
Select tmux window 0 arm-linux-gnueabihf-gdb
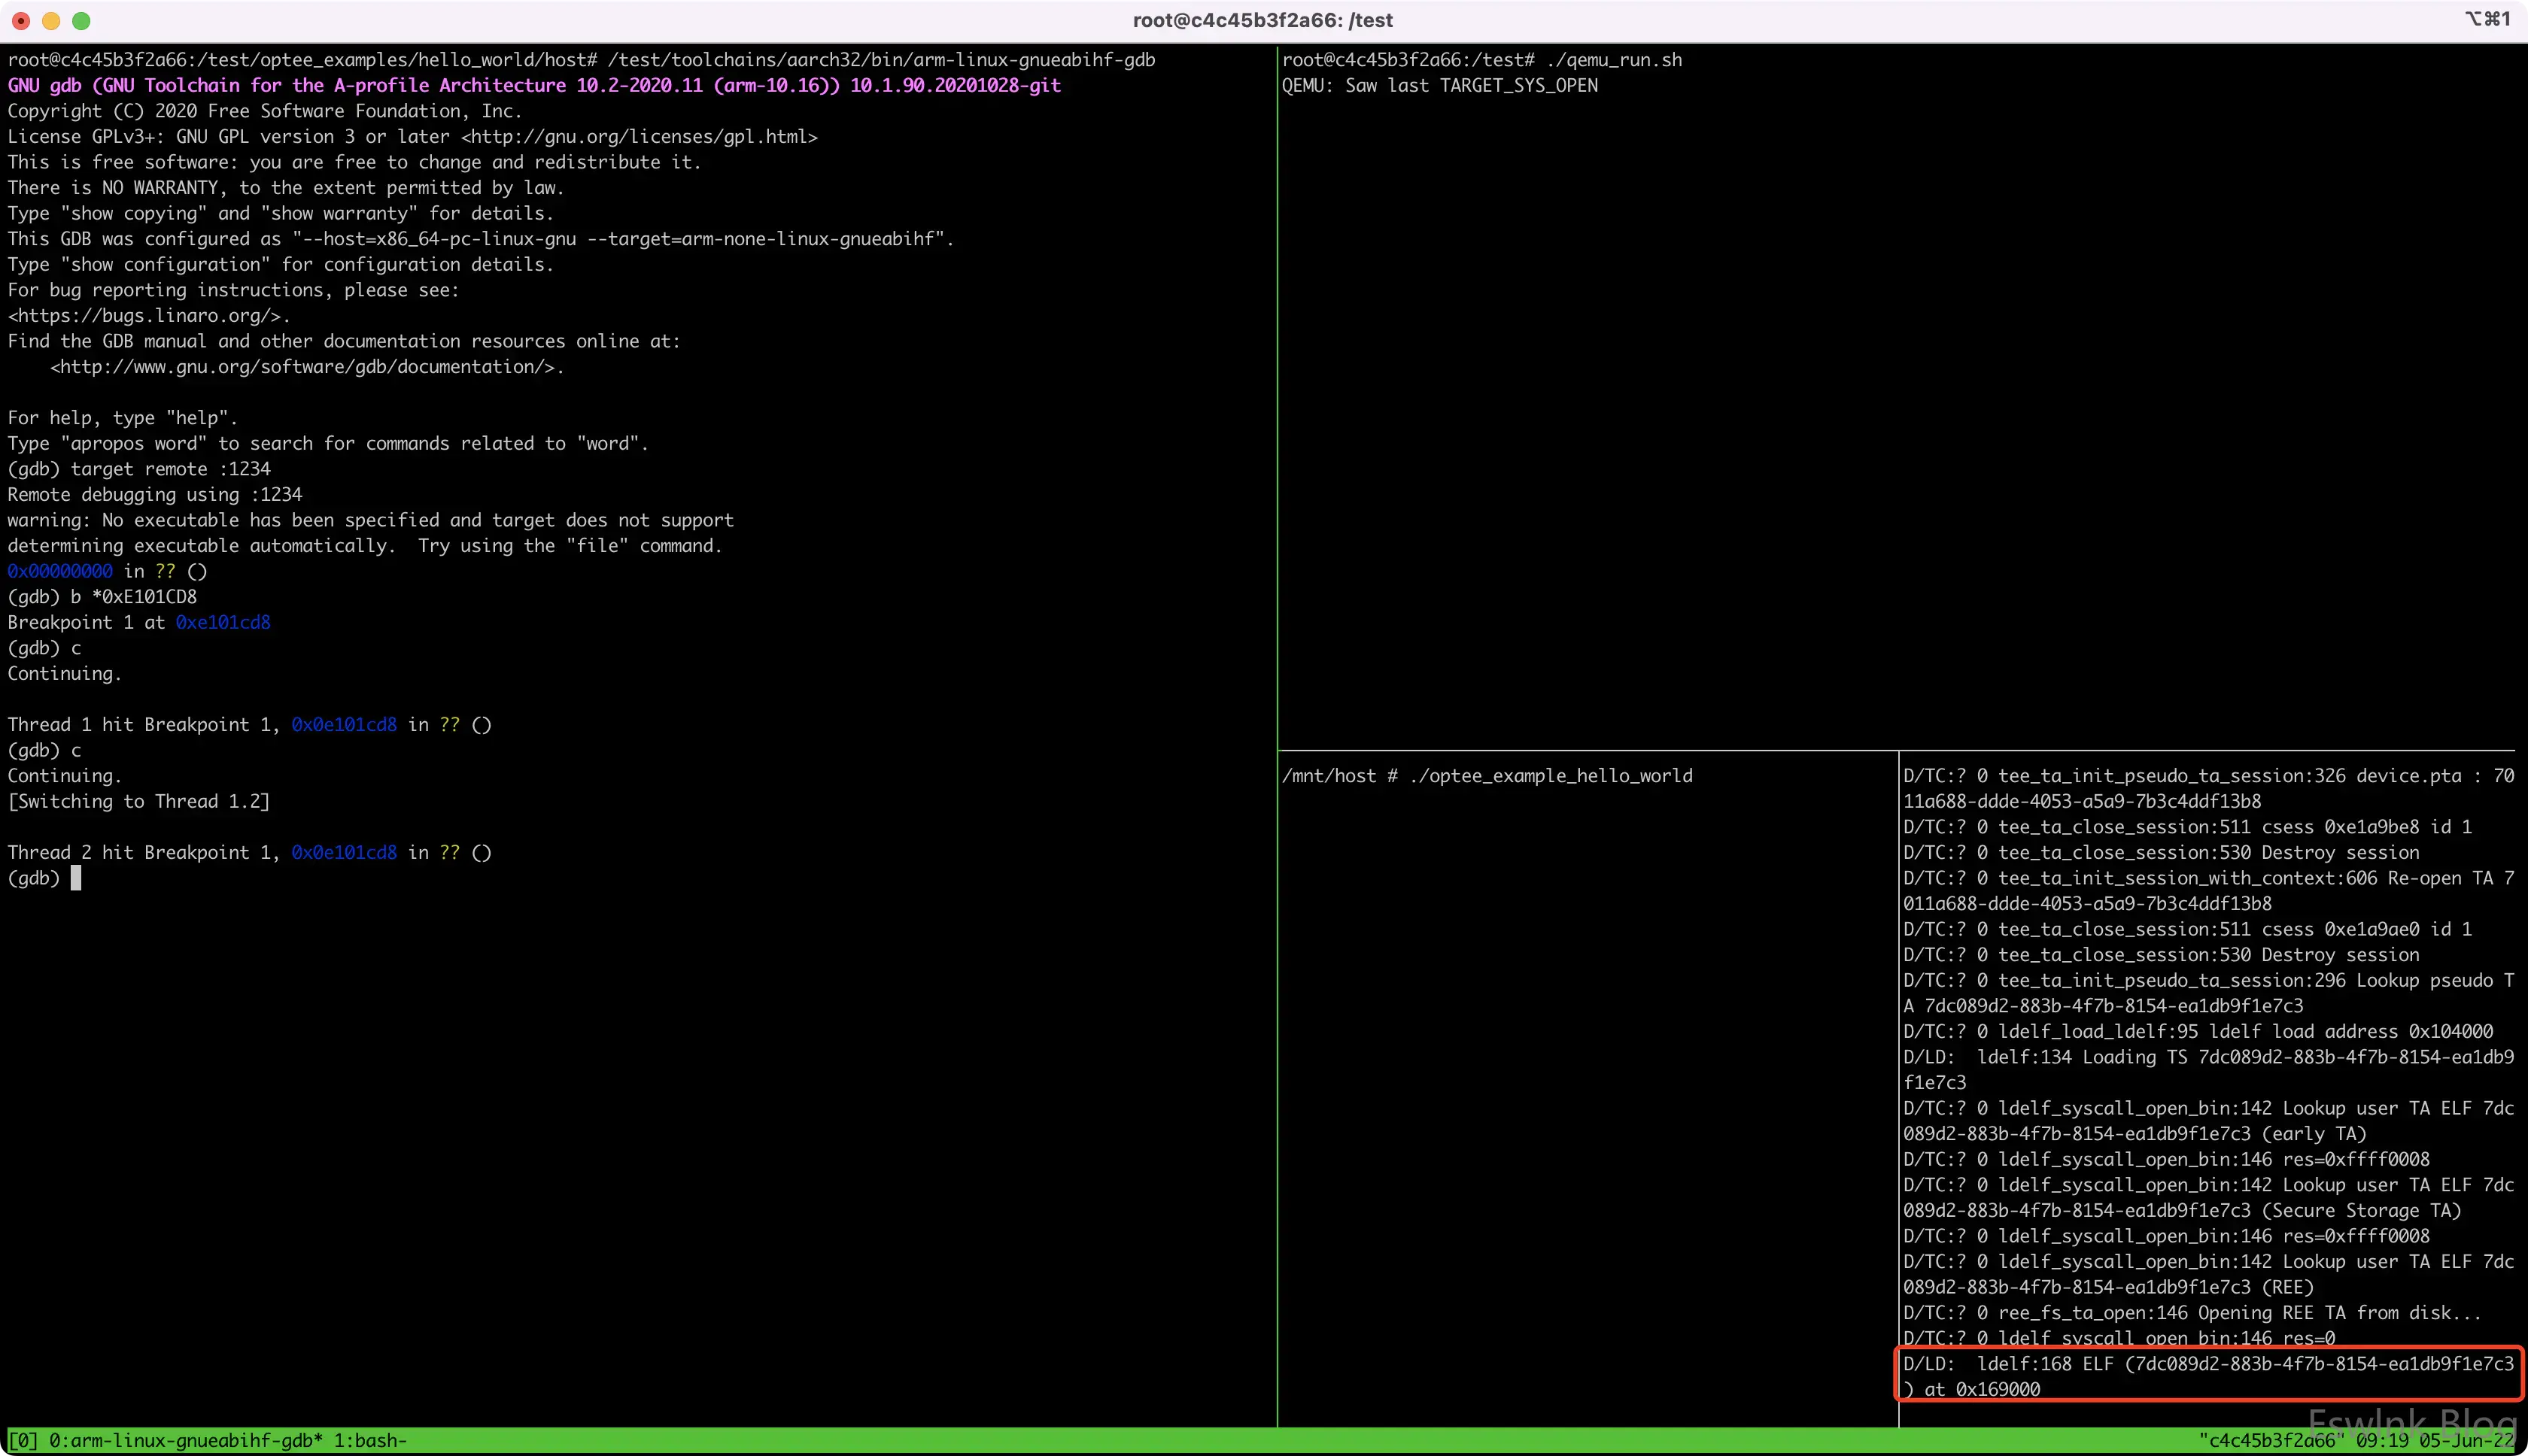click(184, 1440)
